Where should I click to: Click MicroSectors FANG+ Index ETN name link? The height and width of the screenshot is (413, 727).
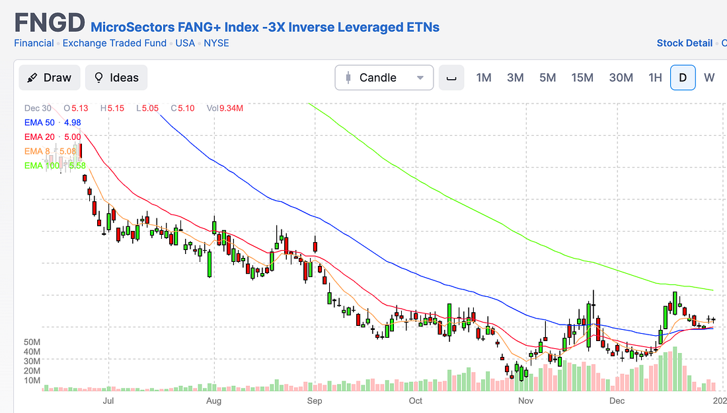[265, 27]
